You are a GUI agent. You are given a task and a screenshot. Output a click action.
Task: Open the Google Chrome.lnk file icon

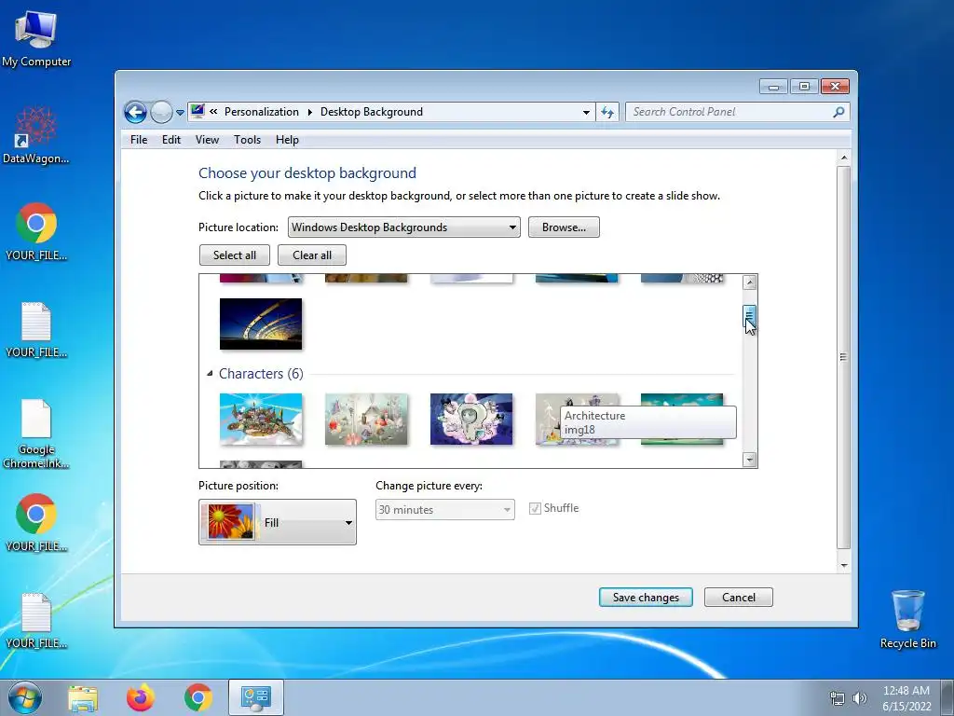pyautogui.click(x=36, y=434)
